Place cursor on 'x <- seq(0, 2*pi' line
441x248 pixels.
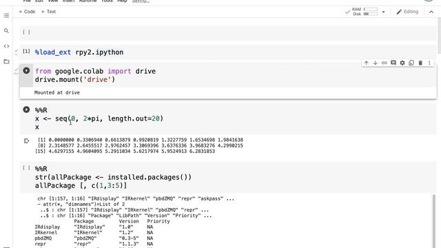tap(99, 118)
